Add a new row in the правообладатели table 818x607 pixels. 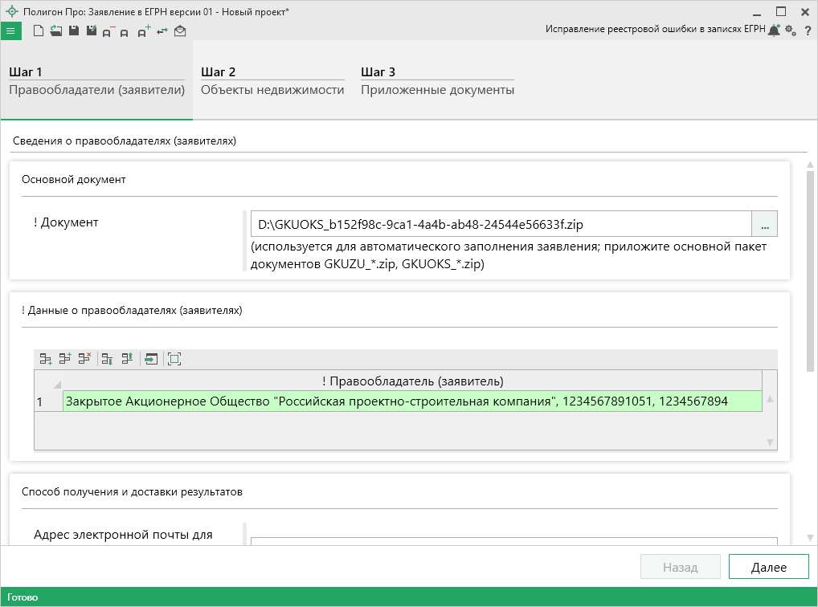tap(47, 359)
